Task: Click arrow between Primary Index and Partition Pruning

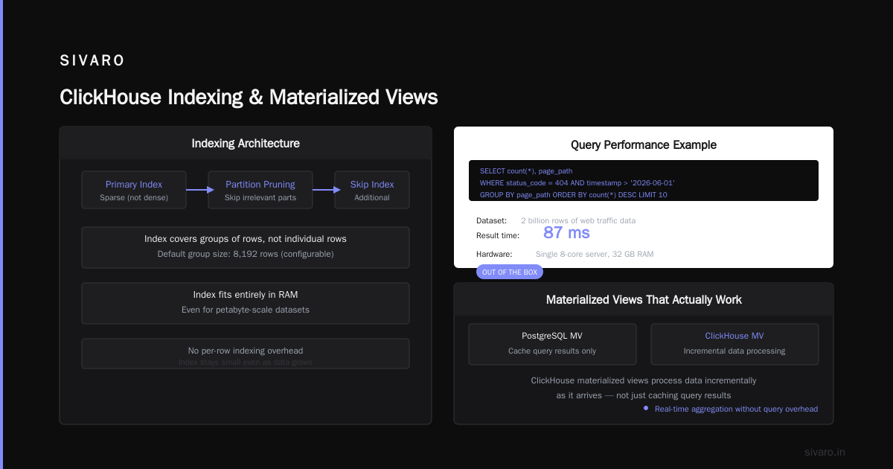Action: (x=197, y=190)
